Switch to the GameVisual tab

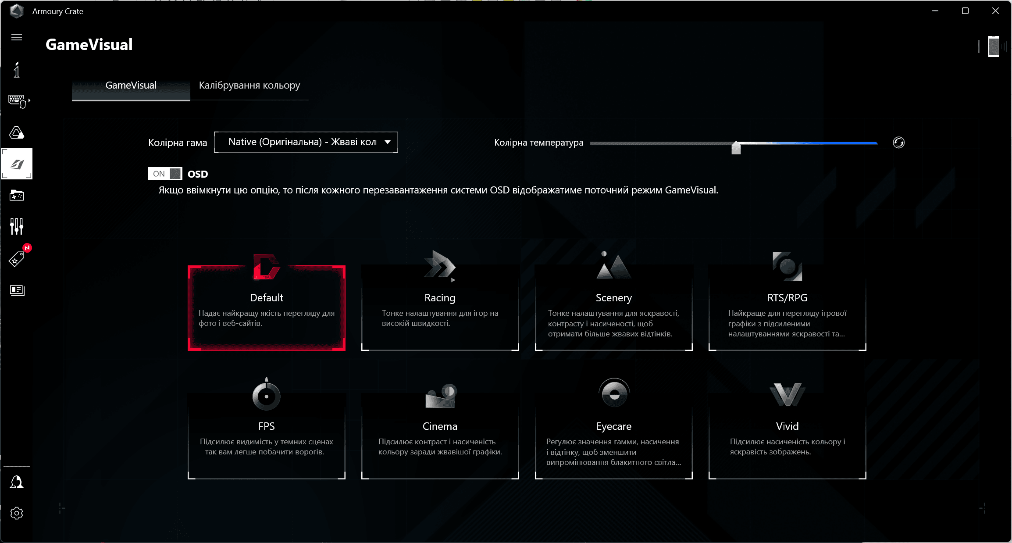tap(131, 85)
